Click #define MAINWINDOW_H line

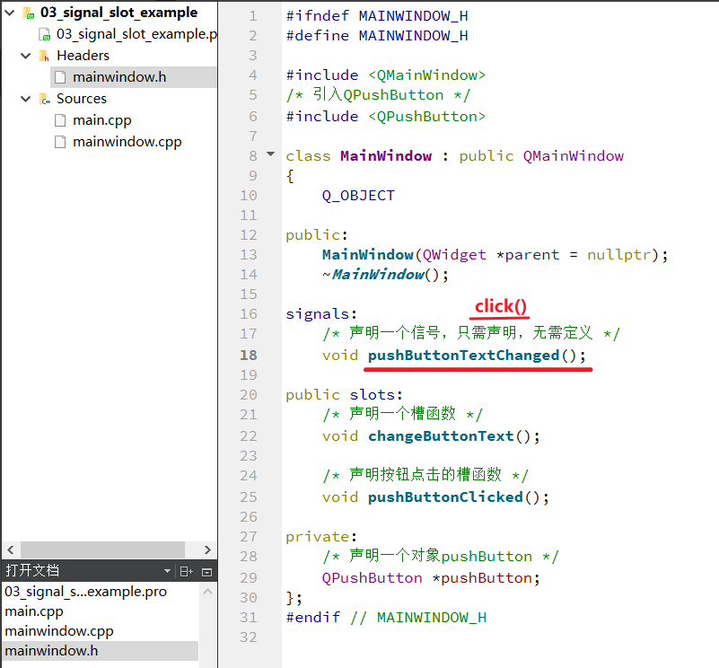(376, 36)
